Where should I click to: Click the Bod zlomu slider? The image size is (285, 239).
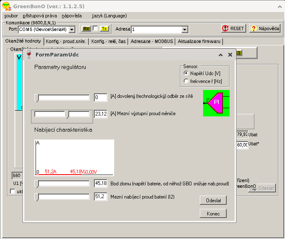click(x=62, y=184)
